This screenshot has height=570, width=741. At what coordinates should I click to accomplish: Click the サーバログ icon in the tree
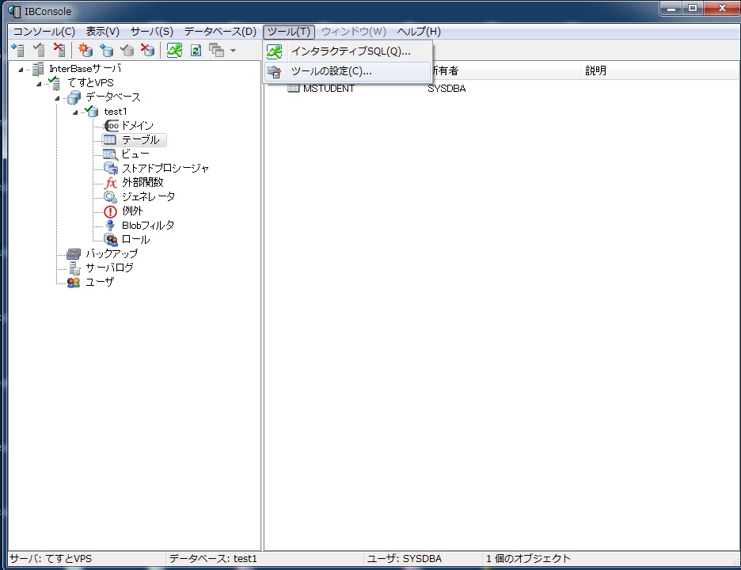tap(74, 268)
